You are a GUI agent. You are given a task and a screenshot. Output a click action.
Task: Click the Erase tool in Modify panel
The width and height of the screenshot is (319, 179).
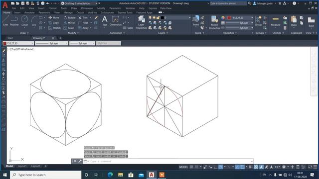pos(96,18)
